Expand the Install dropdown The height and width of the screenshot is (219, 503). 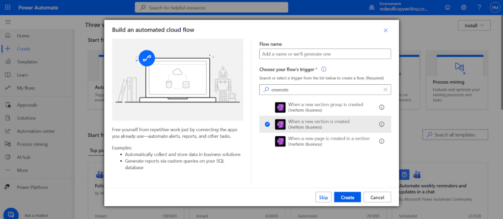pyautogui.click(x=474, y=25)
